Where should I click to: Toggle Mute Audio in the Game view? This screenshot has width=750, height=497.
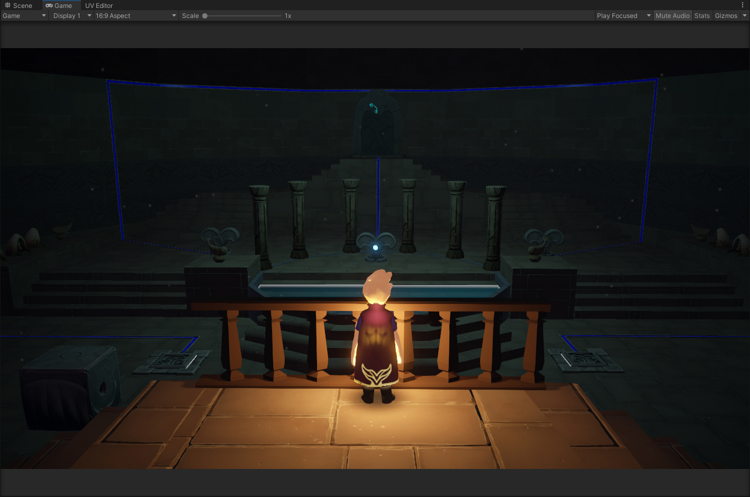[672, 16]
